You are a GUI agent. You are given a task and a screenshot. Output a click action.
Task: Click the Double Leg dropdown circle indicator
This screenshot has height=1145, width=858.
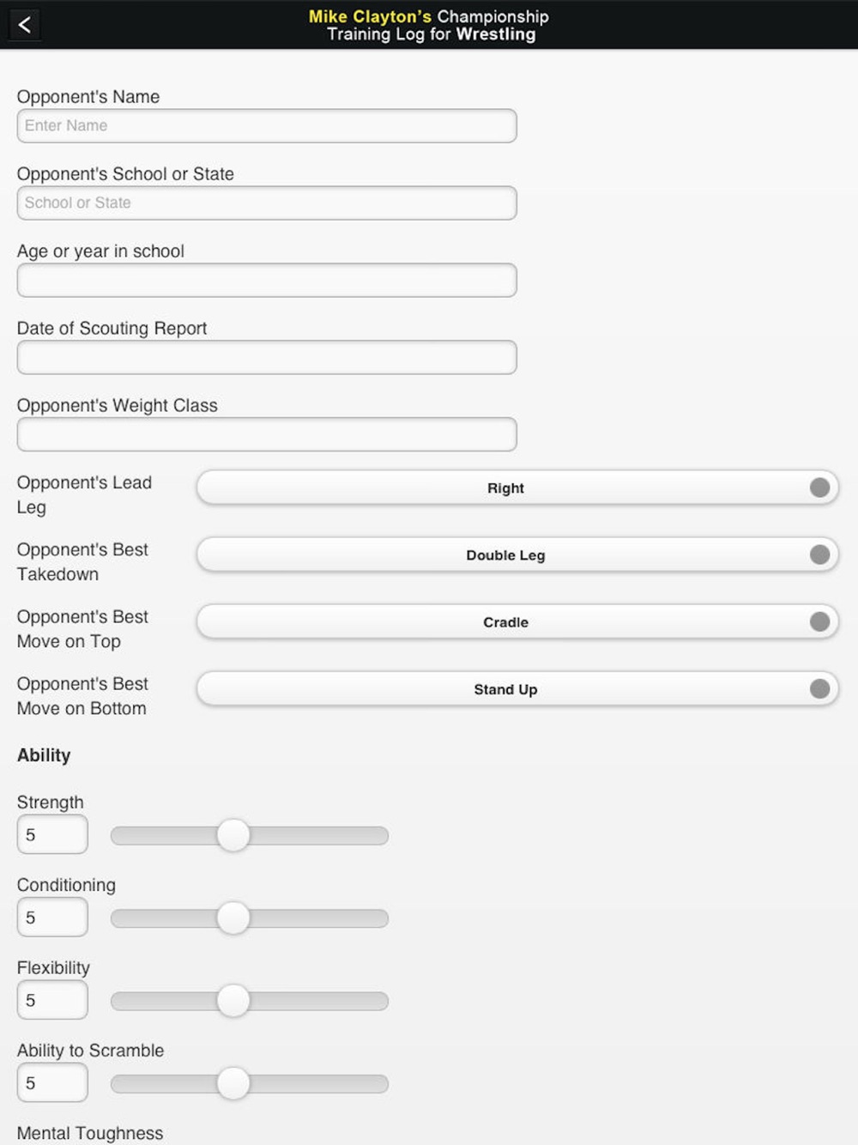819,554
